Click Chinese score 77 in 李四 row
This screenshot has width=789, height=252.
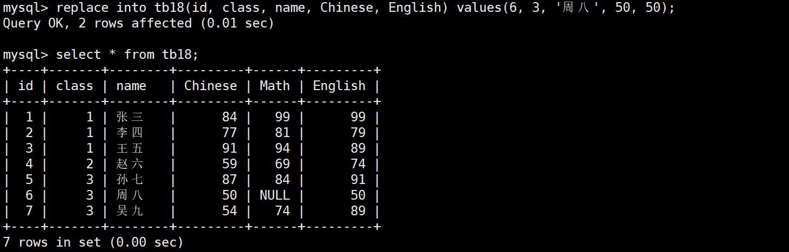[x=230, y=133]
